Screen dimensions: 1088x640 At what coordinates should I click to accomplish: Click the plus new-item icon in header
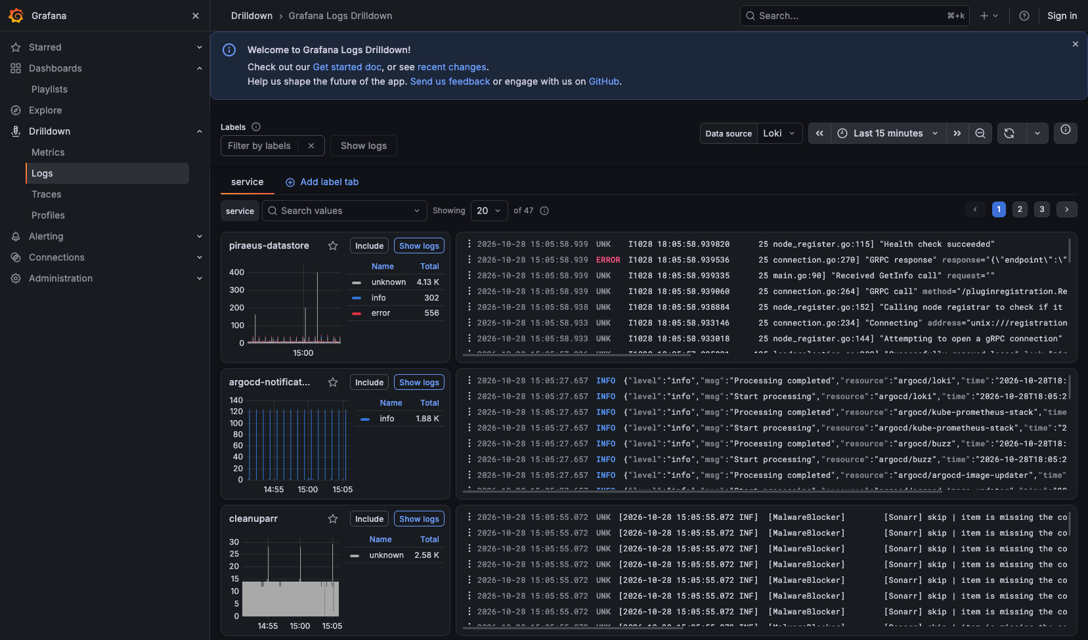[989, 16]
